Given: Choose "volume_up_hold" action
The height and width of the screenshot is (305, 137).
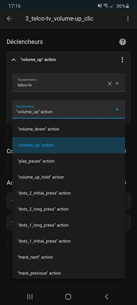Looking at the screenshot, I should [x=69, y=177].
